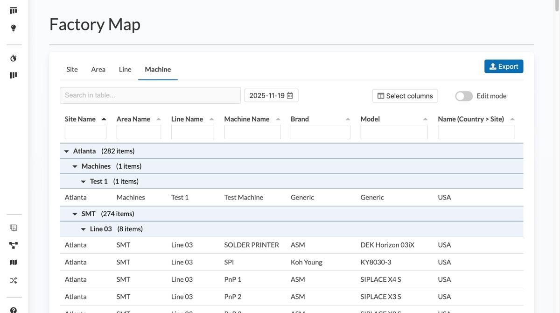Collapse the SMT area group
Image resolution: width=560 pixels, height=313 pixels.
75,214
